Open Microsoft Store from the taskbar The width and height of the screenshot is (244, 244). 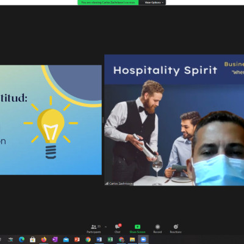point(32,240)
